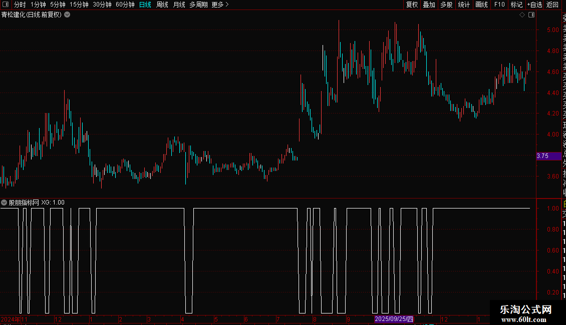Switch to 月线 monthly chart
Image resolution: width=566 pixels, height=325 pixels.
click(x=179, y=4)
